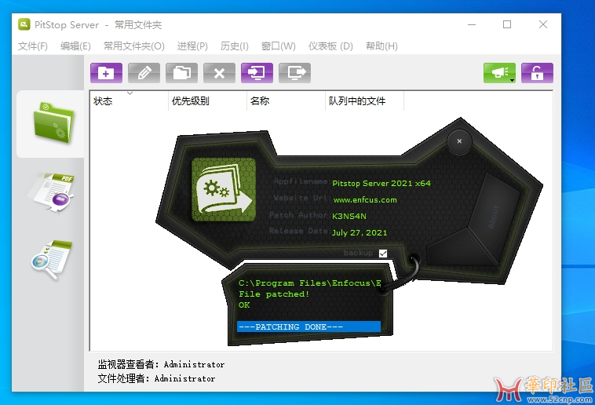This screenshot has width=595, height=405.
Task: Click the OK log line in patcher
Action: (244, 305)
